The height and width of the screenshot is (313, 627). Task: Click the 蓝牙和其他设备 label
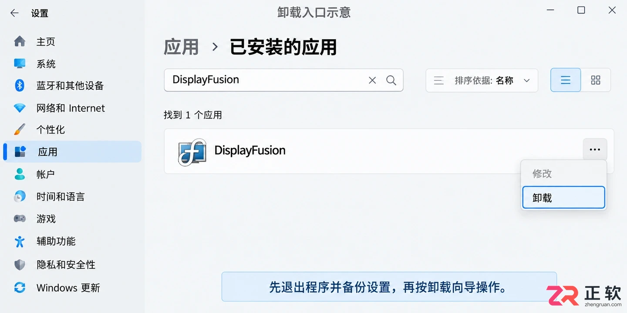point(70,86)
